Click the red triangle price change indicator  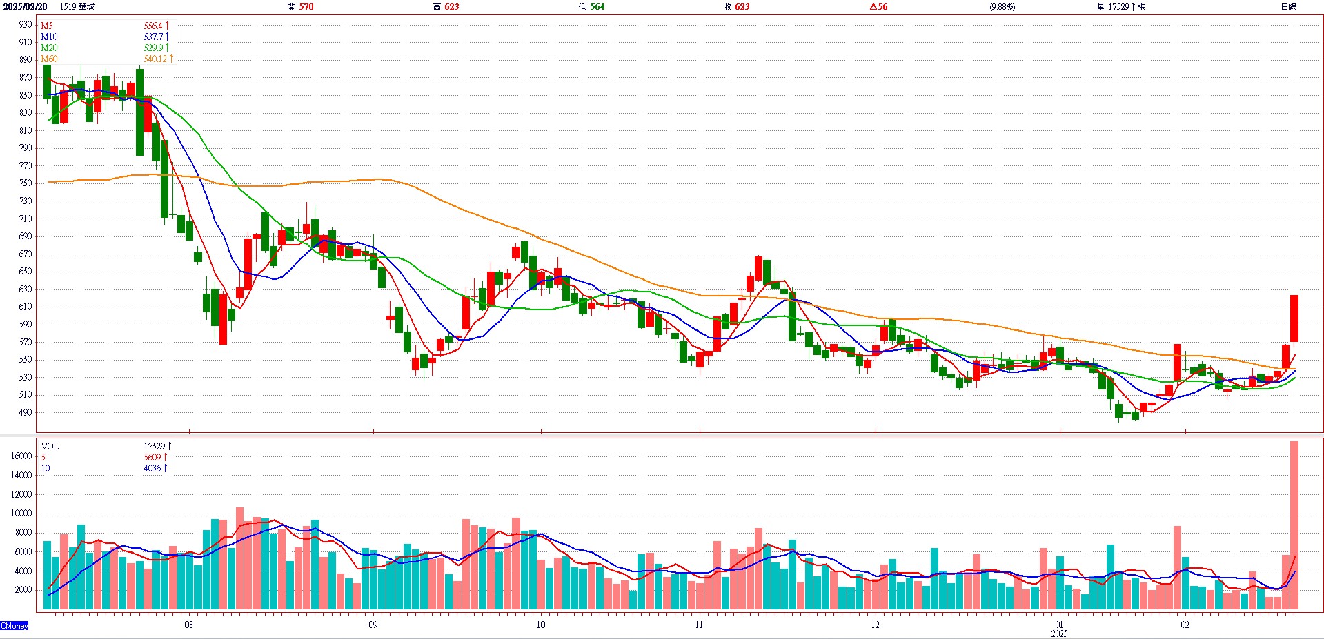point(873,7)
